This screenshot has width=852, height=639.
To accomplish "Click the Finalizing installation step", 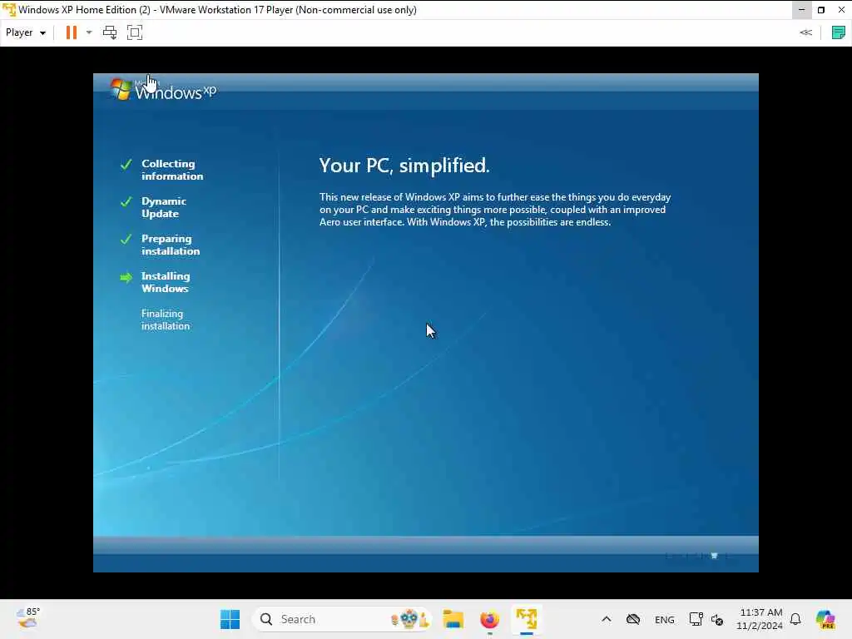I will tap(166, 319).
